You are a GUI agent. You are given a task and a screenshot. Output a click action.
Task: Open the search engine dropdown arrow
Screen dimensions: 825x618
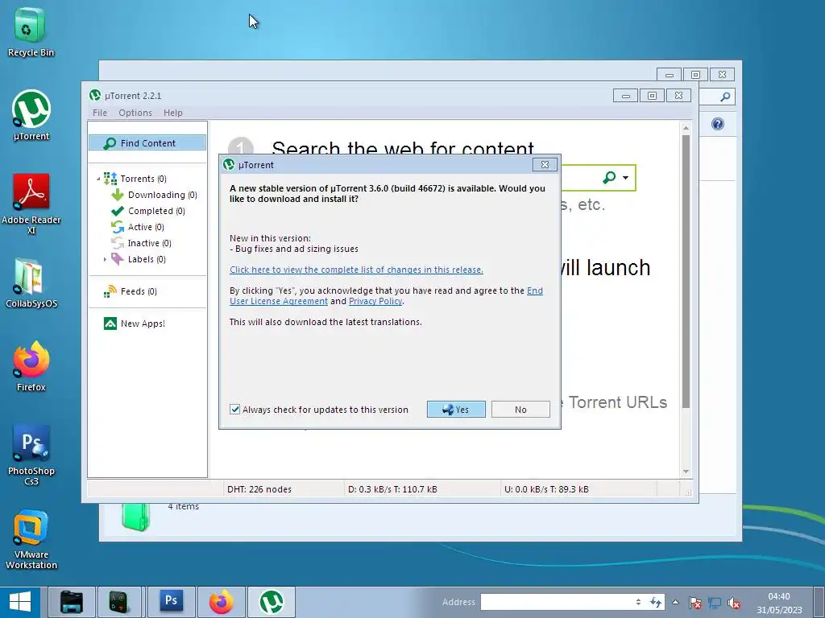pyautogui.click(x=625, y=178)
